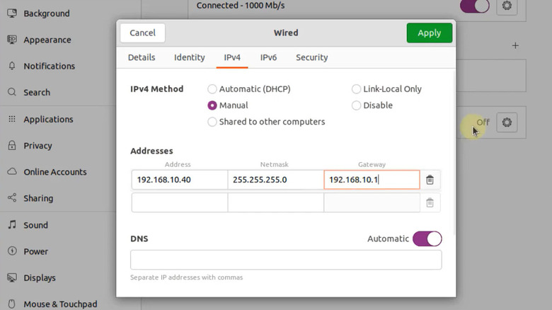This screenshot has height=310, width=552.
Task: Cancel the Wired dialog
Action: click(x=142, y=33)
